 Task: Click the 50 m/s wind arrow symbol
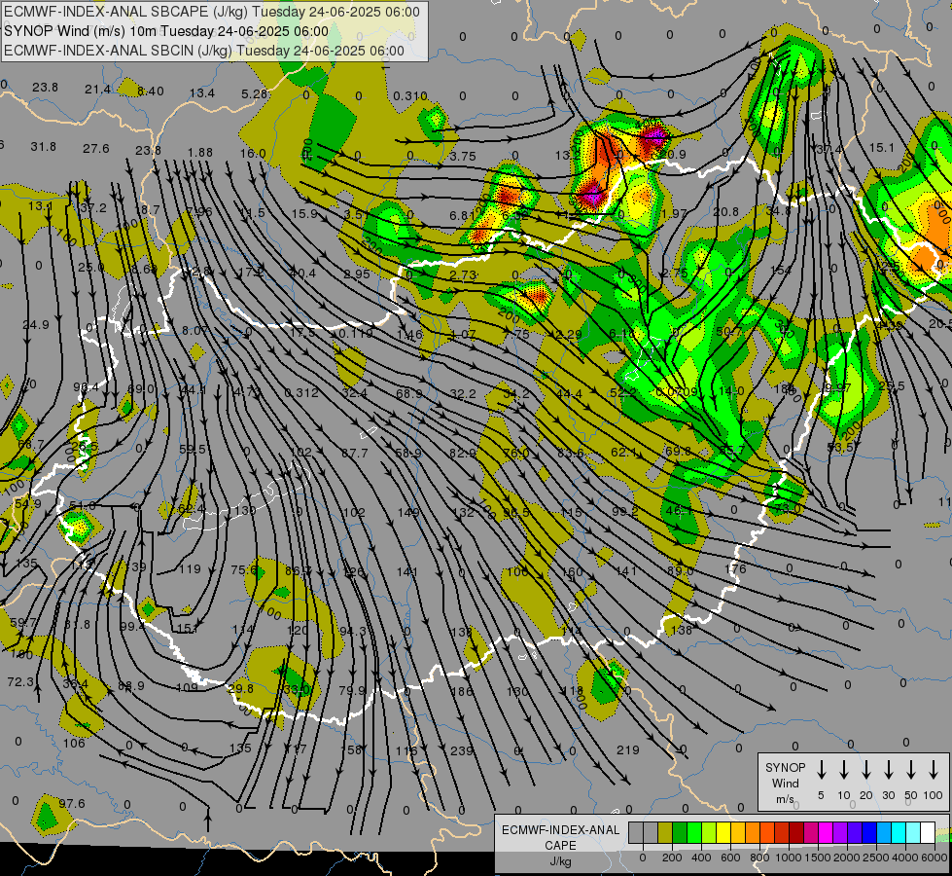pyautogui.click(x=911, y=770)
